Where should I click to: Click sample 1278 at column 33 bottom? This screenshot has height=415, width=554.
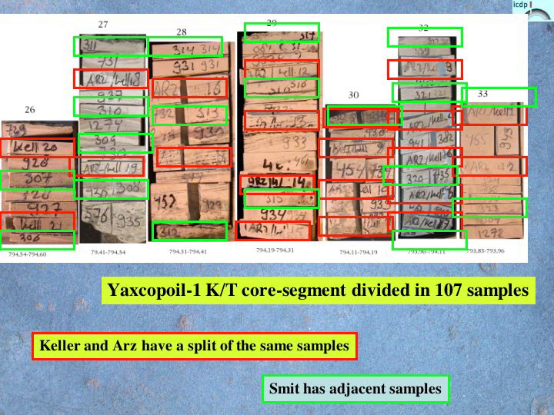coord(492,234)
